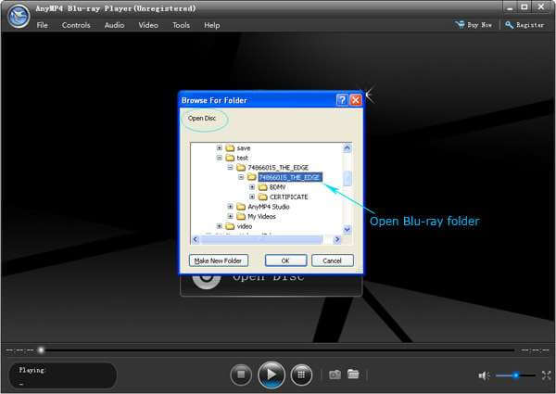Viewport: 556px width, 394px height.
Task: Click the BDMV folder icon
Action: pyautogui.click(x=263, y=186)
